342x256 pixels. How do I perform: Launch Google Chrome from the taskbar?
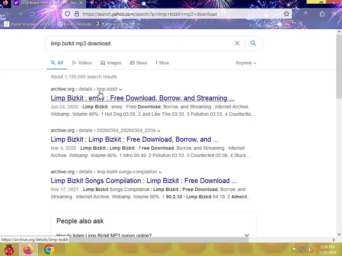pyautogui.click(x=49, y=249)
